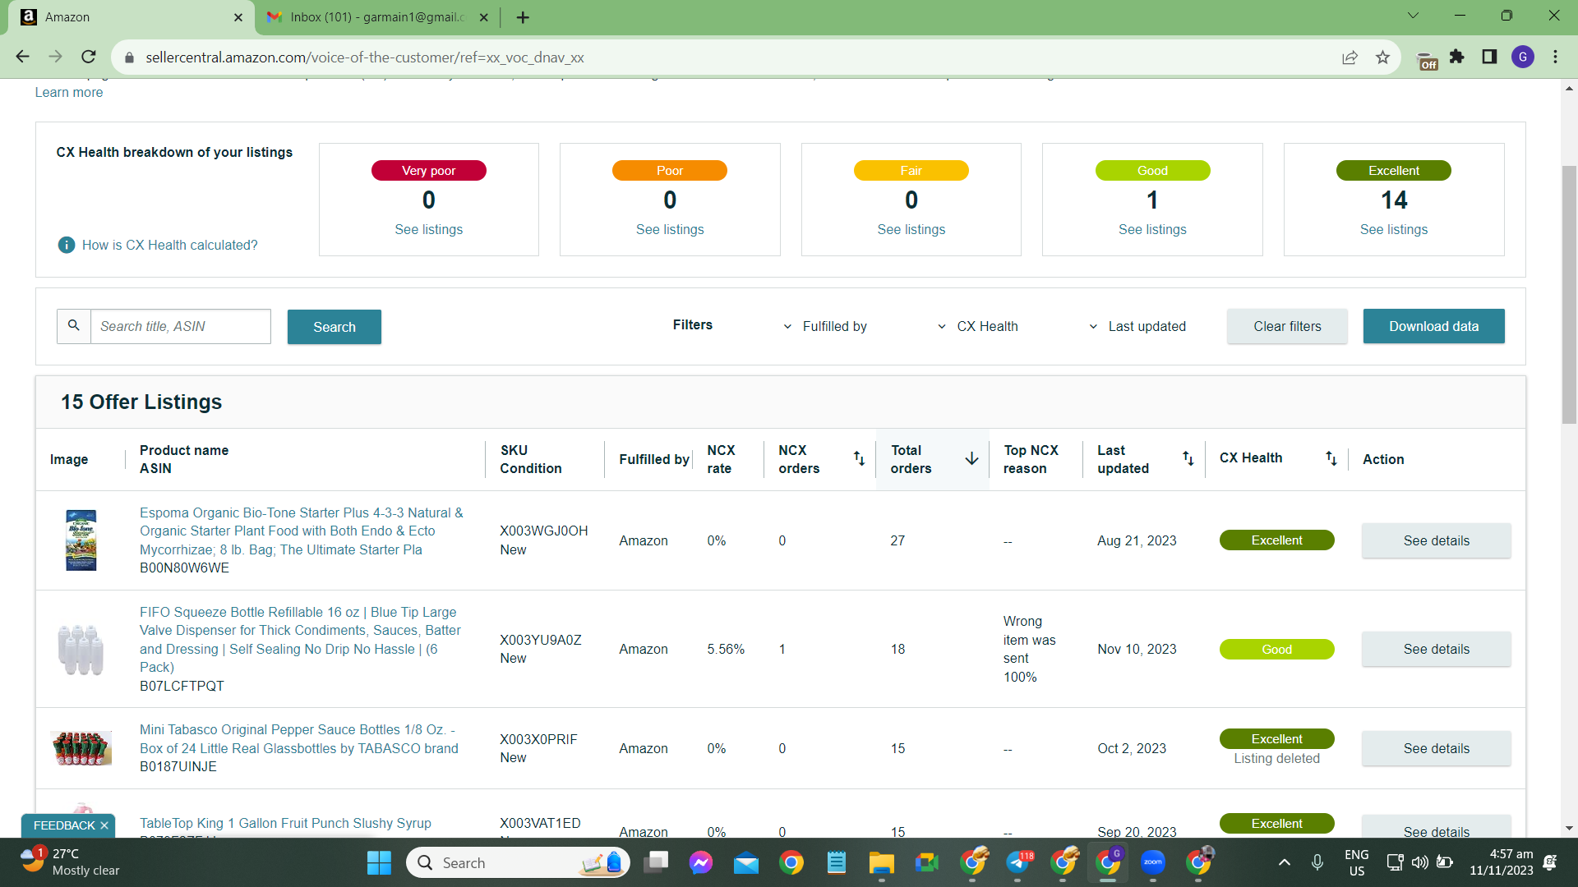Image resolution: width=1578 pixels, height=887 pixels.
Task: Open File Explorer from the taskbar
Action: (882, 862)
